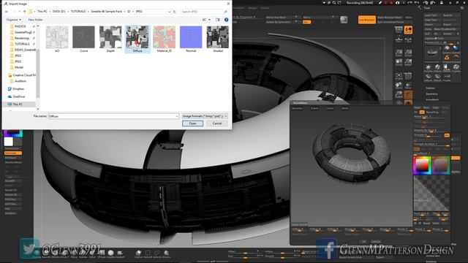Cancel the Import Image dialog
Screen dimensions: 468x263
[x=217, y=123]
